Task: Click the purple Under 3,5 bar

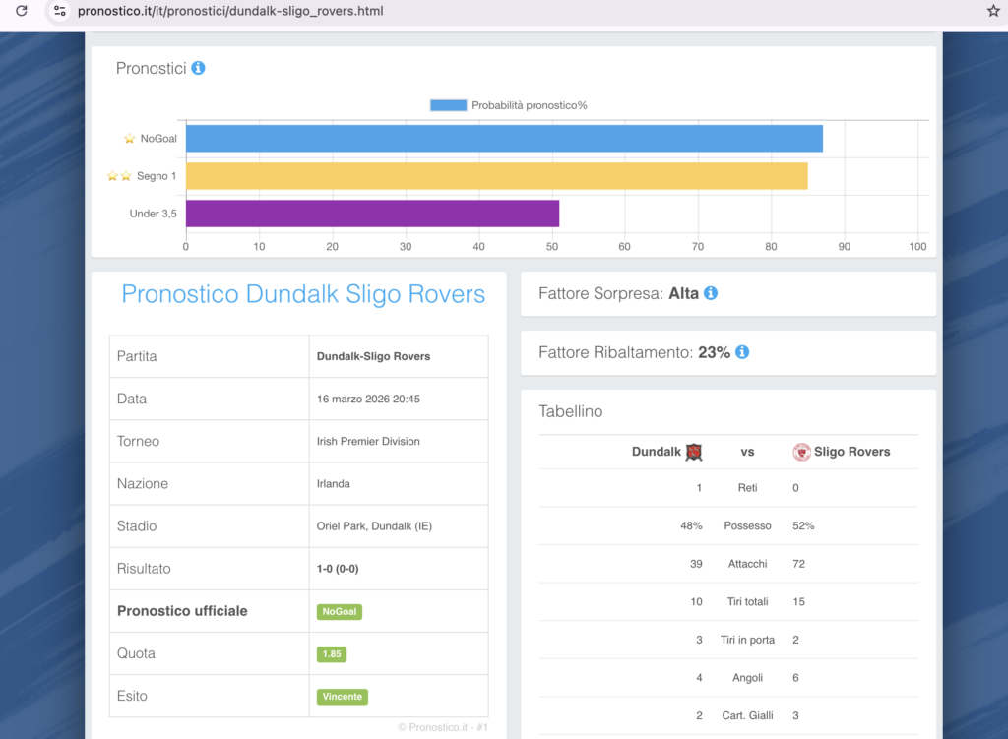Action: pyautogui.click(x=372, y=214)
